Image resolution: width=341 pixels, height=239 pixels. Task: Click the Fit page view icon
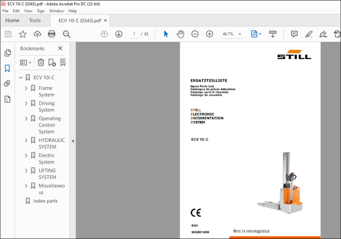point(254,34)
